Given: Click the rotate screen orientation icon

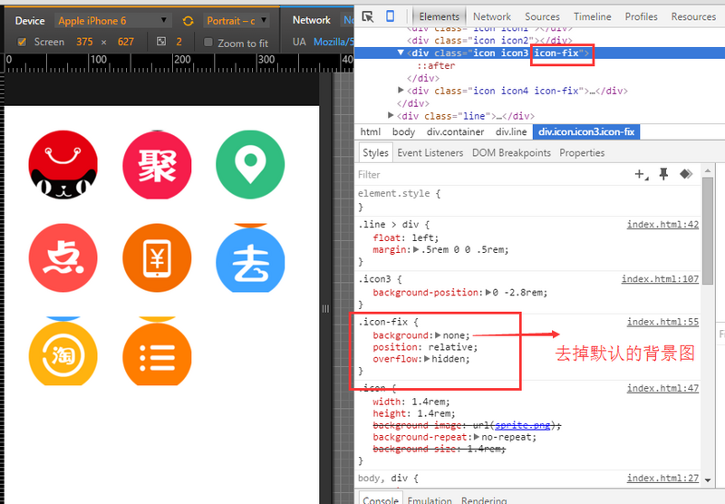Looking at the screenshot, I should click(188, 21).
